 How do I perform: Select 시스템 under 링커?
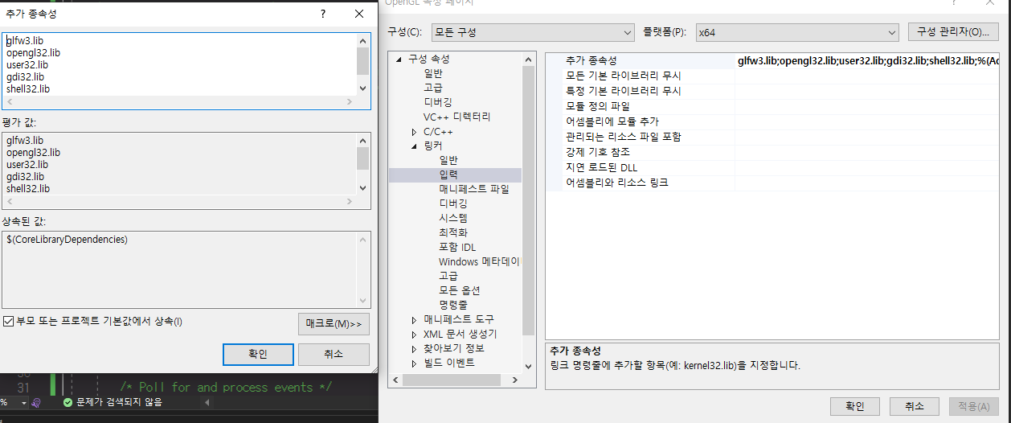(453, 218)
